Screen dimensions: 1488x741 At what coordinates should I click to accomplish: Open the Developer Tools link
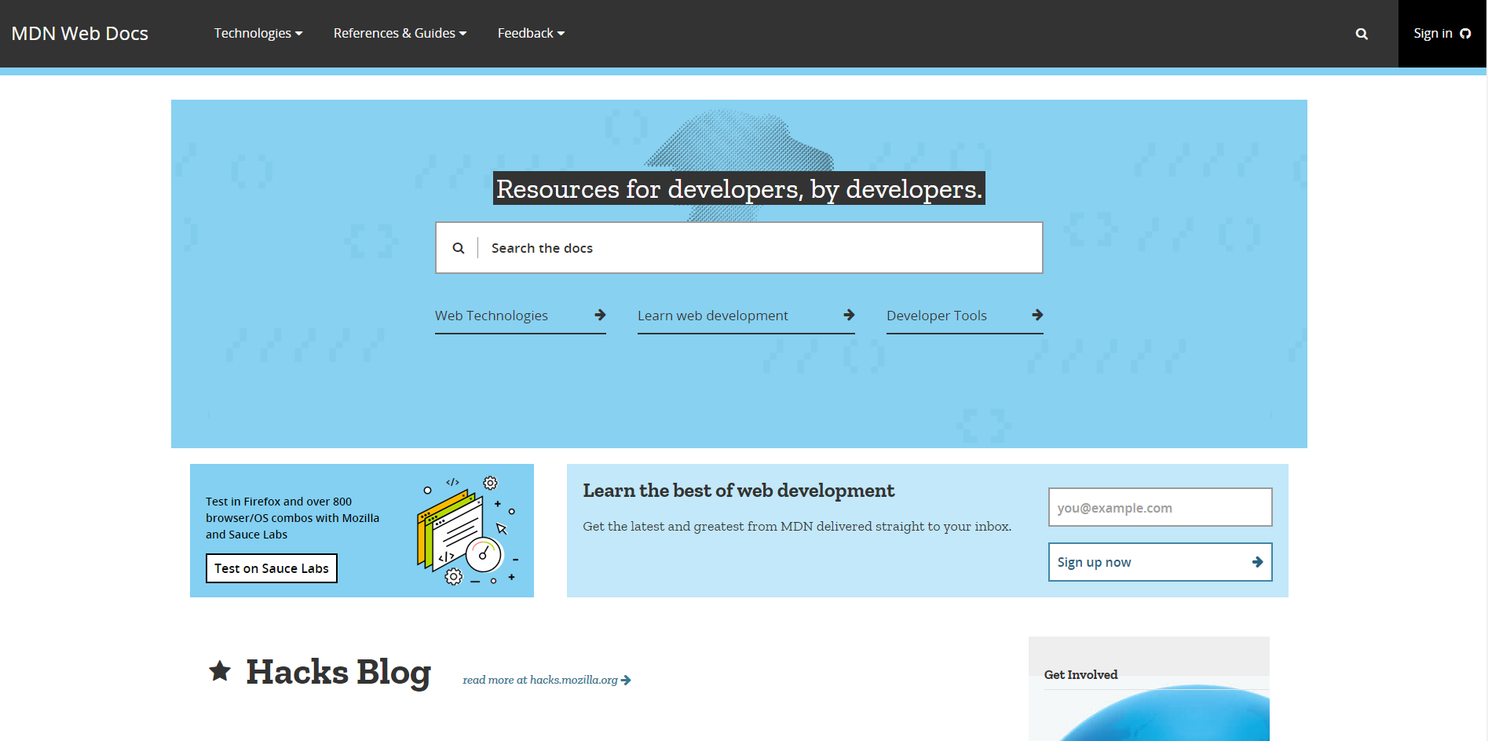tap(965, 316)
